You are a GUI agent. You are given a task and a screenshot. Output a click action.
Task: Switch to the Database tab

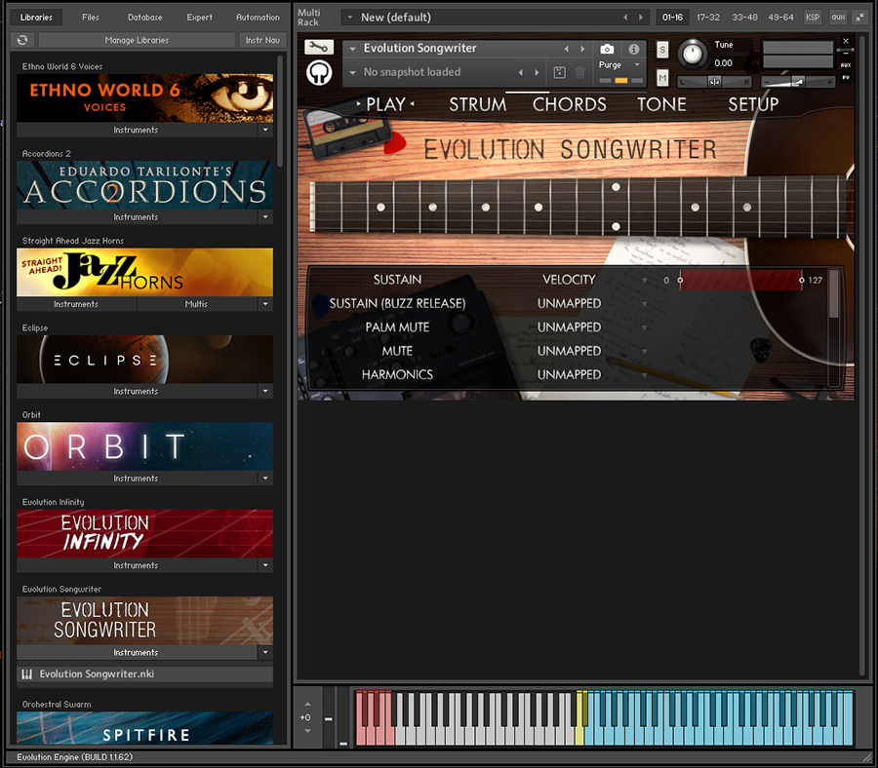[x=145, y=18]
